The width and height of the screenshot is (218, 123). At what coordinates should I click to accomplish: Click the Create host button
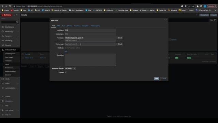[x=204, y=15]
